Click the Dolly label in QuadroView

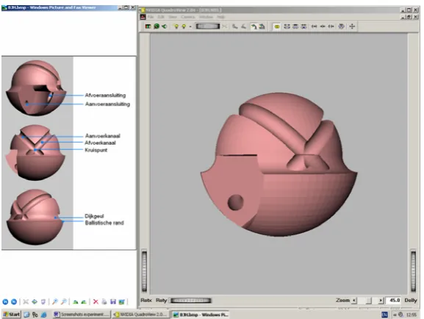click(411, 301)
